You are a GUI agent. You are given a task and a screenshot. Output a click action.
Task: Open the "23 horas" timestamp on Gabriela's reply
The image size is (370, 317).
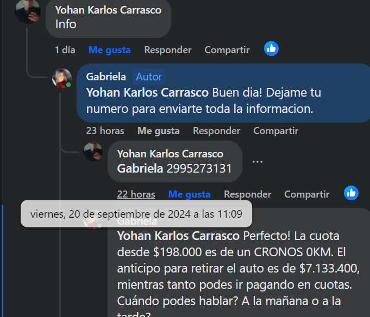(x=105, y=131)
